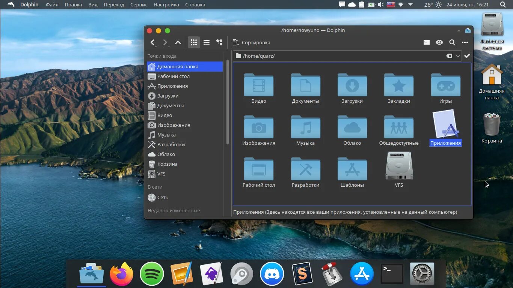
Task: Open the Файл menu
Action: point(52,4)
